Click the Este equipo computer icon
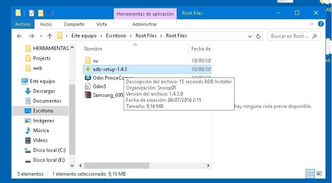This screenshot has width=332, height=183. (25, 81)
